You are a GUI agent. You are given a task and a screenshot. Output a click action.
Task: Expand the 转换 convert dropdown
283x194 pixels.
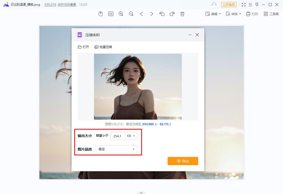click(x=233, y=14)
